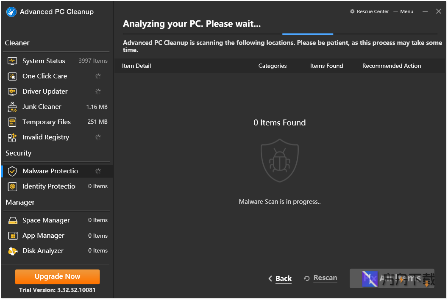Image resolution: width=448 pixels, height=300 pixels.
Task: Click the Advanced PC Cleanup logo icon
Action: point(11,12)
